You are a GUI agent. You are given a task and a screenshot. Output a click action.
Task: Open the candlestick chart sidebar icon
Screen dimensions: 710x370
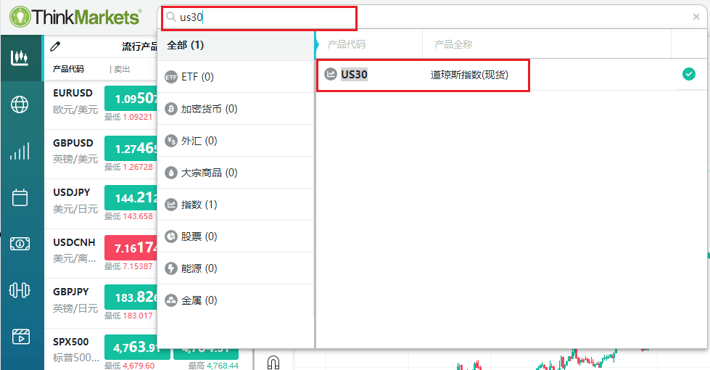point(20,57)
